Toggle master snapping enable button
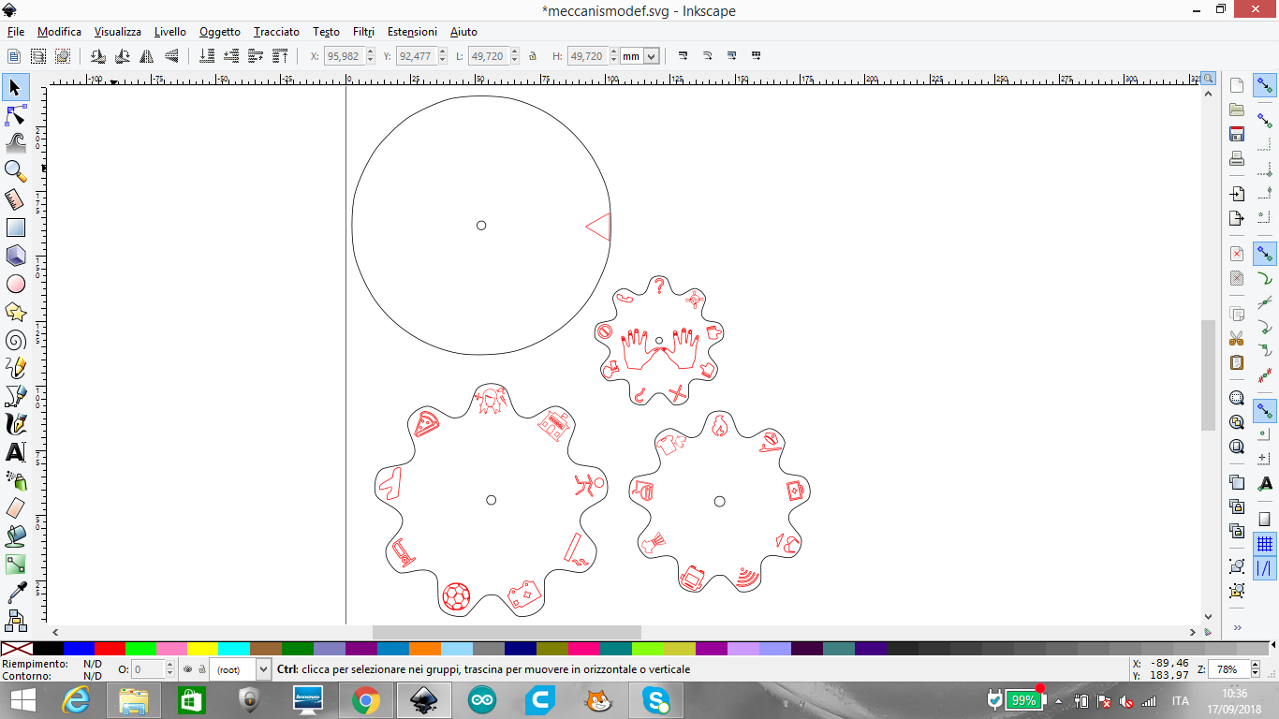Viewport: 1279px width, 719px height. click(1265, 86)
